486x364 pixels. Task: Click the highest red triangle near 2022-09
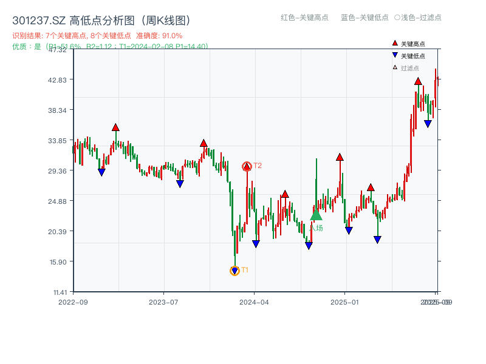click(x=115, y=127)
